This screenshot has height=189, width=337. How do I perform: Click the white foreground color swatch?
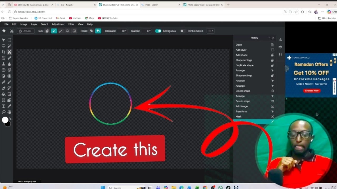pos(5,120)
